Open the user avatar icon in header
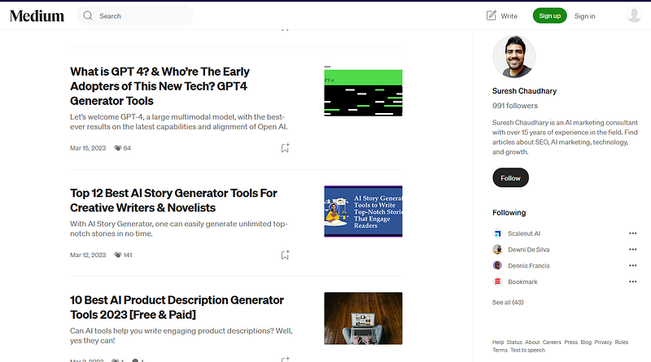This screenshot has height=362, width=651. (634, 15)
